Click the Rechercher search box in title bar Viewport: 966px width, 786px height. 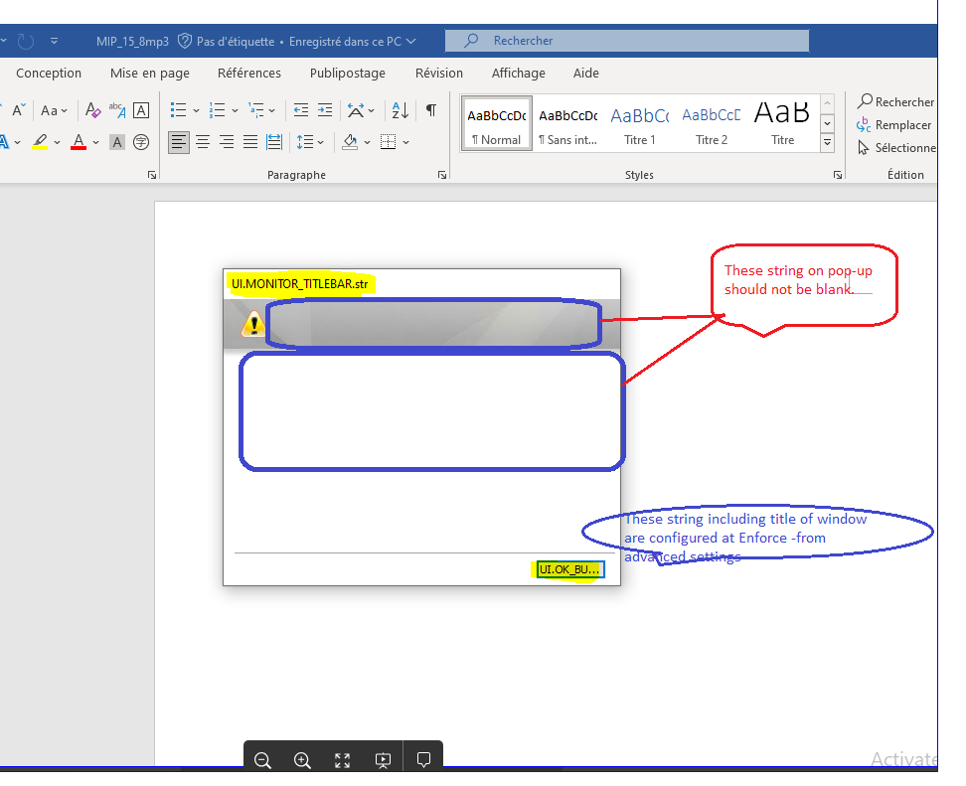[x=626, y=41]
